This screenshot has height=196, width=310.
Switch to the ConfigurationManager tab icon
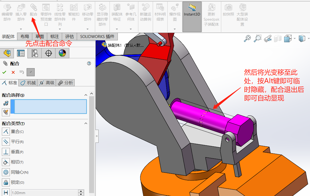pyautogui.click(x=34, y=53)
